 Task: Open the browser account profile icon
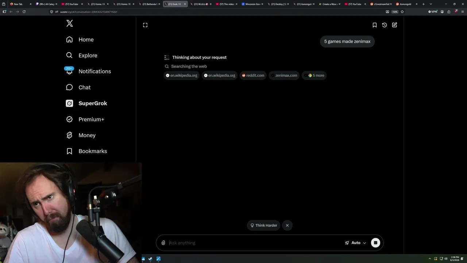[x=442, y=12]
